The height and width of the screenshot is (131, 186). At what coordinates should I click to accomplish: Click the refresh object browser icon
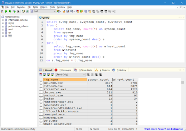27,11
